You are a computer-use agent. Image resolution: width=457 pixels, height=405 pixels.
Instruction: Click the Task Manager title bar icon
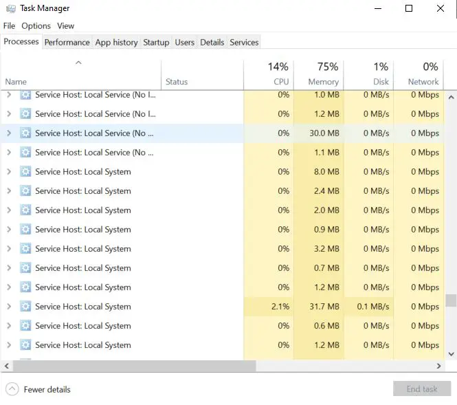[x=11, y=8]
